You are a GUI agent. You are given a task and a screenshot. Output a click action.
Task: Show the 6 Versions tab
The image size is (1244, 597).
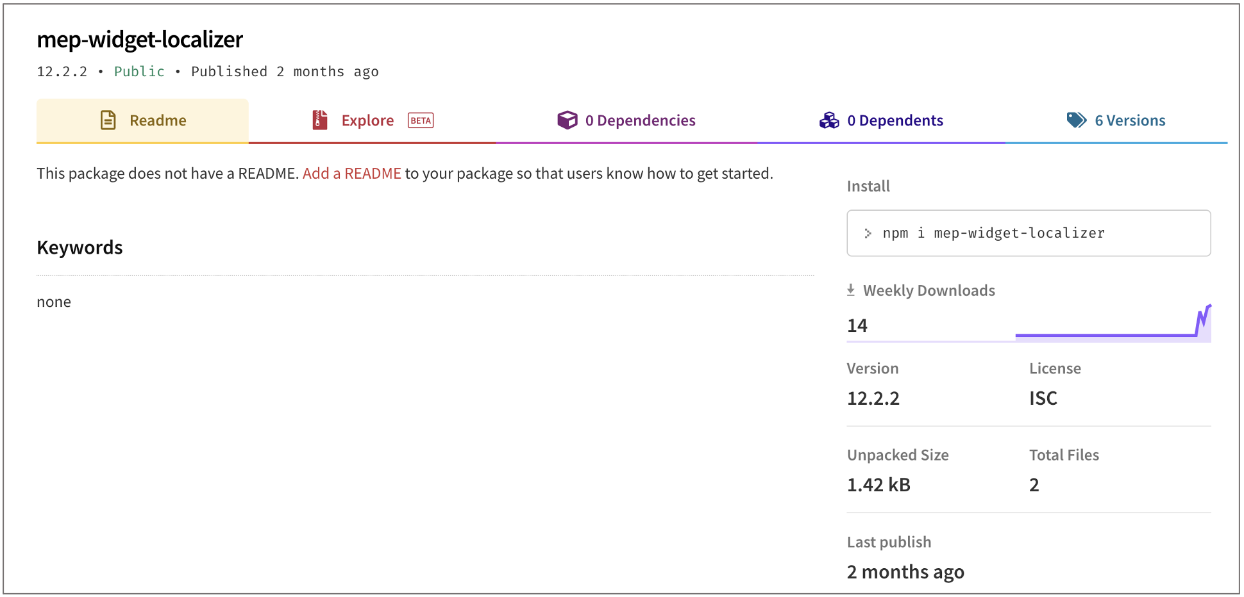pos(1129,120)
